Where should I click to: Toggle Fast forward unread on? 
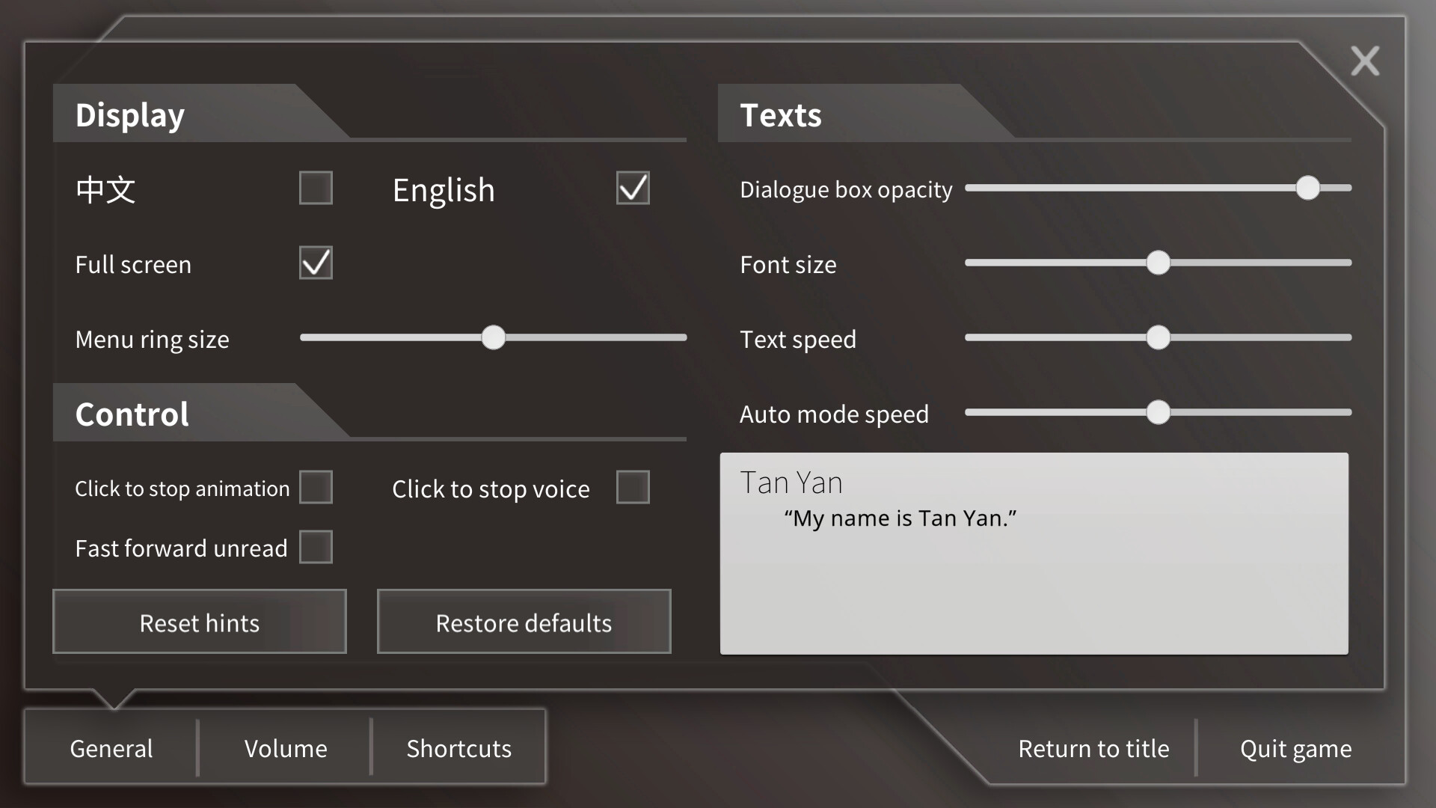click(x=316, y=547)
